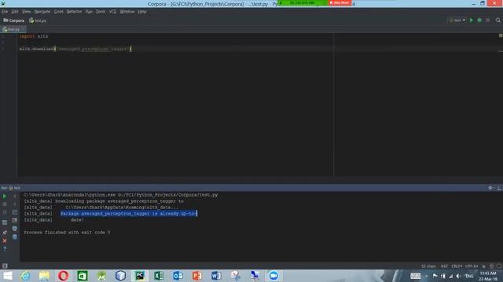Viewport: 503px width, 282px height.
Task: Click the highlighted 'Package averaged_perceptron_tagger' console text
Action: pyautogui.click(x=128, y=214)
